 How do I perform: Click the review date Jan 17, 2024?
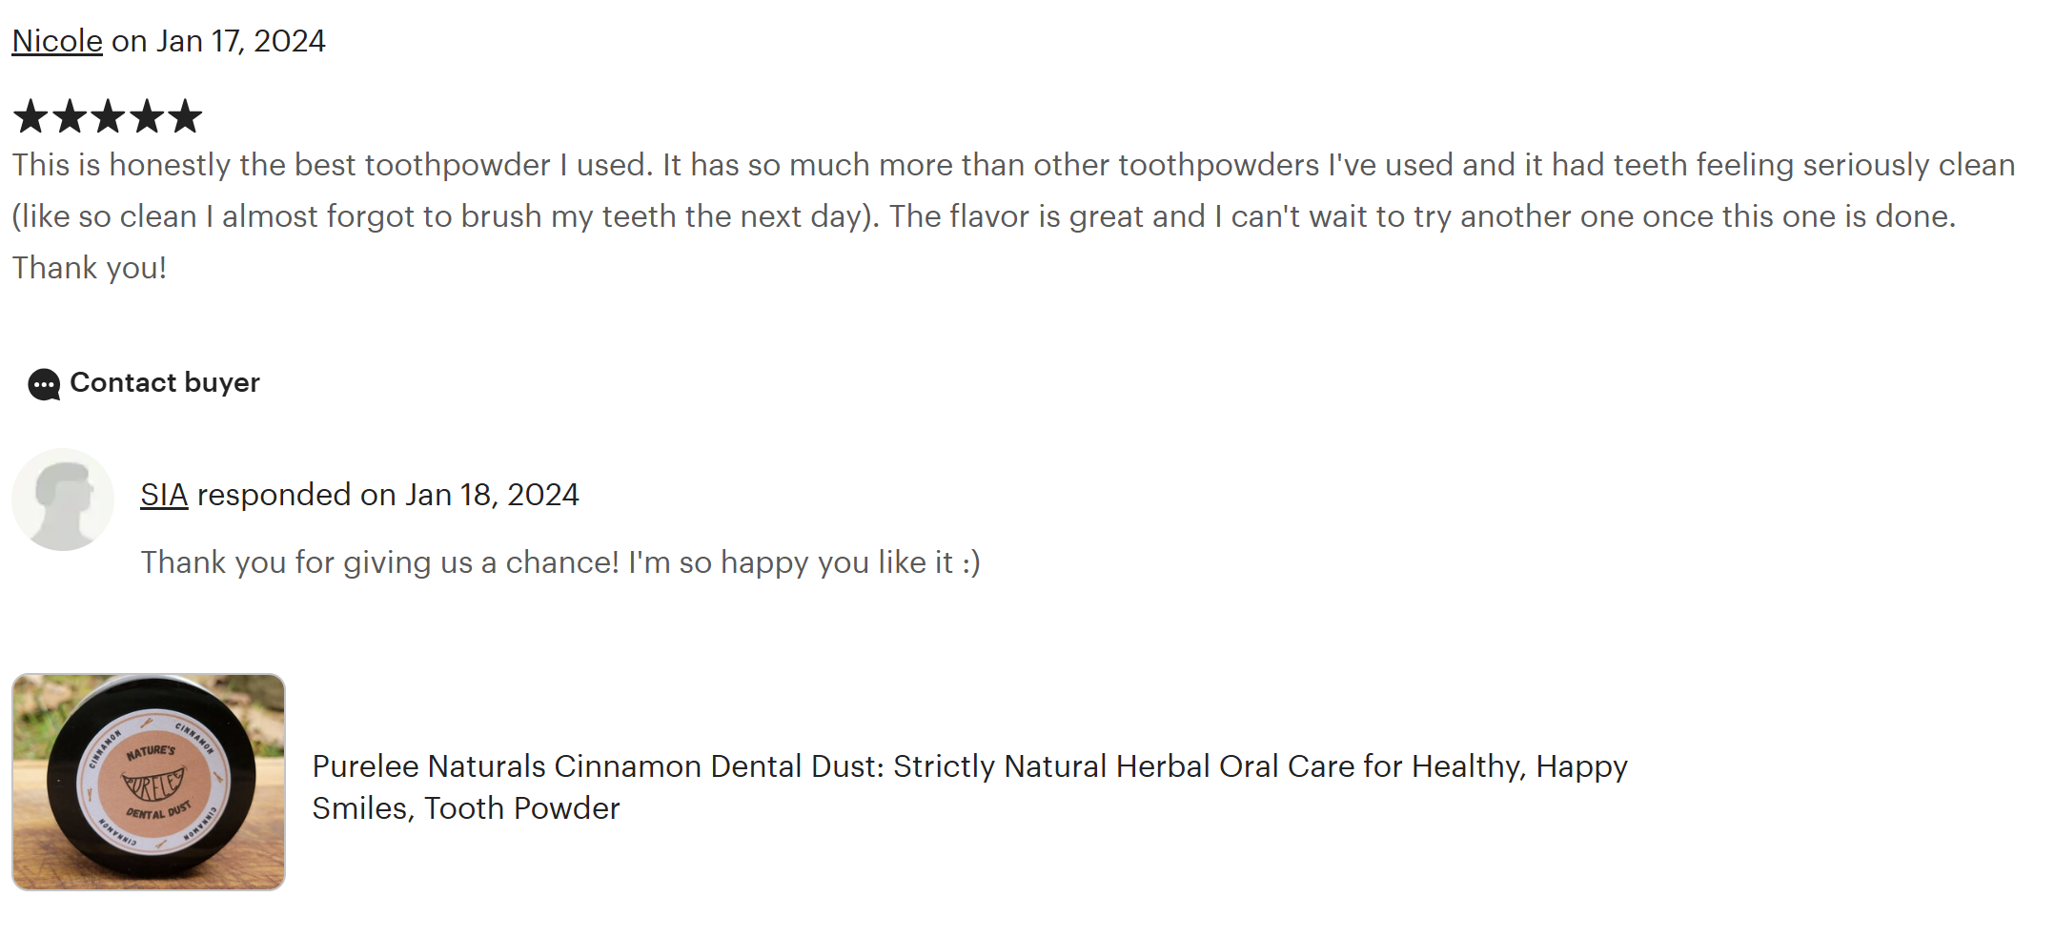click(x=241, y=41)
